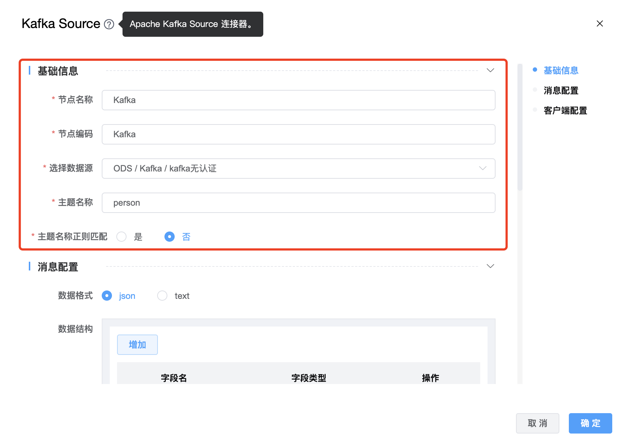Collapse the 基础信息 section chevron
This screenshot has height=447, width=625.
490,70
